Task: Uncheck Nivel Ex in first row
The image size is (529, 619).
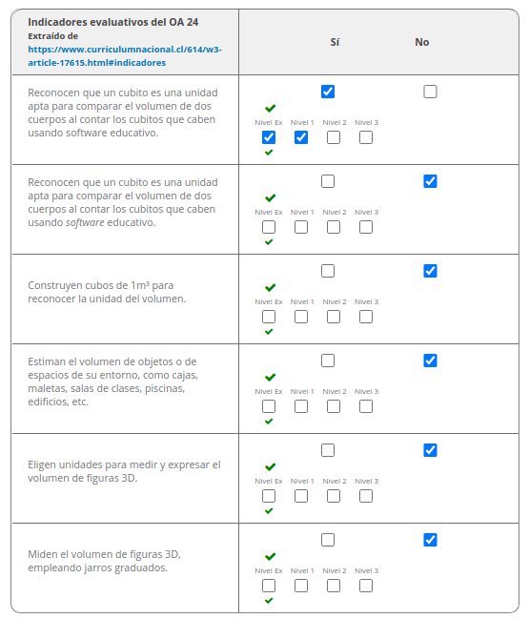Action: click(269, 137)
